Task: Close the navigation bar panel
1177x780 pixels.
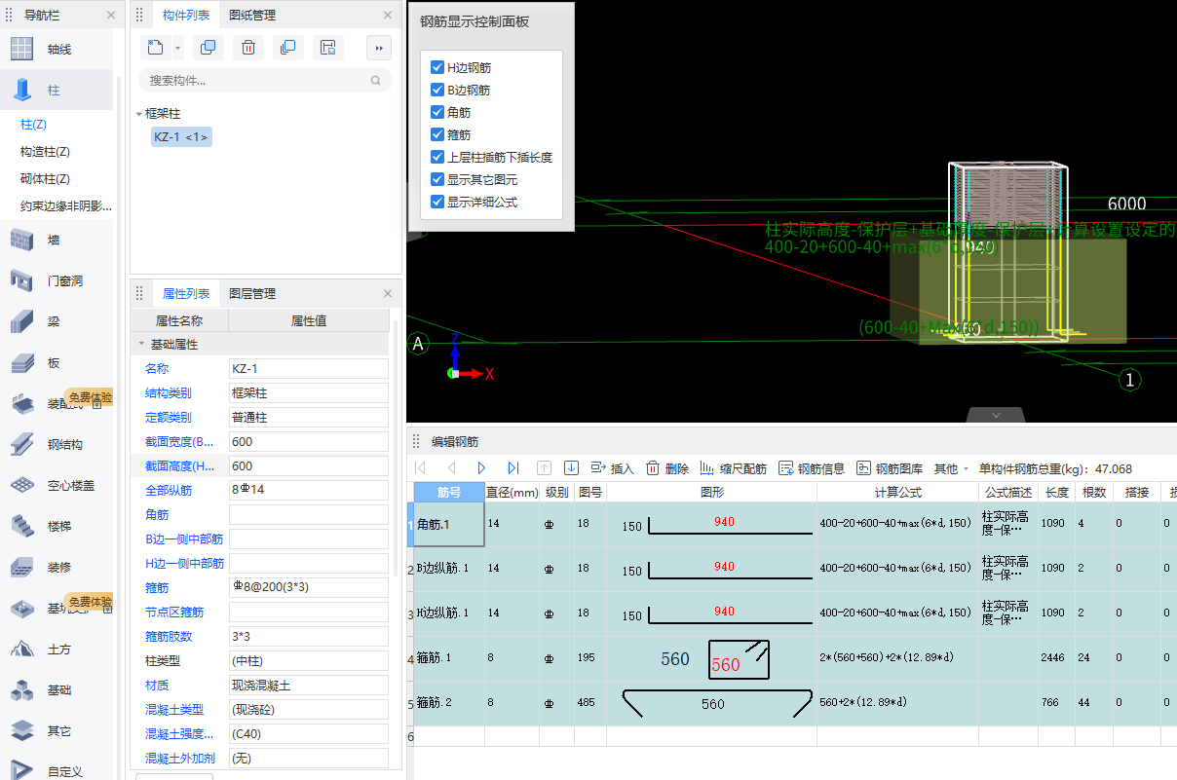Action: [x=110, y=16]
